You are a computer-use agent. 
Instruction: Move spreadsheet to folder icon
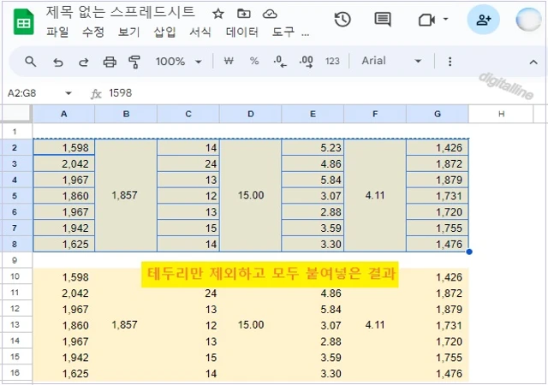pos(243,14)
